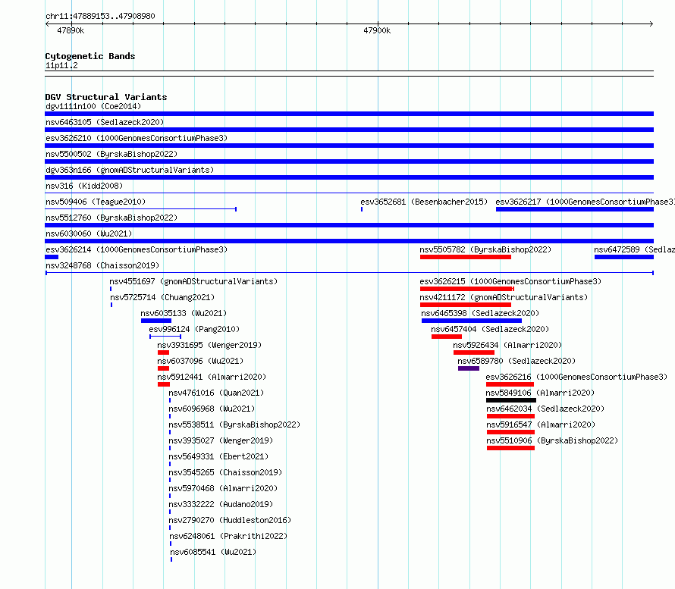Open the dgv1111n100 (Coe2014) variant label
Viewport: 675px width, 589px height.
click(x=93, y=106)
